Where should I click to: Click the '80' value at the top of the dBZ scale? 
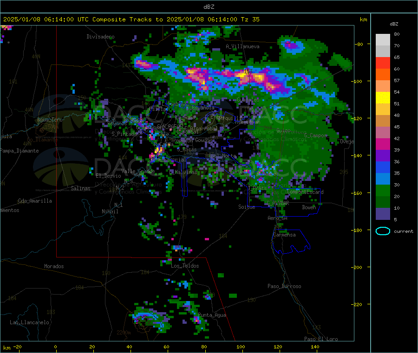[397, 34]
